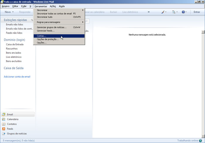Open the Opções menu entry
The image size is (205, 143).
click(59, 43)
